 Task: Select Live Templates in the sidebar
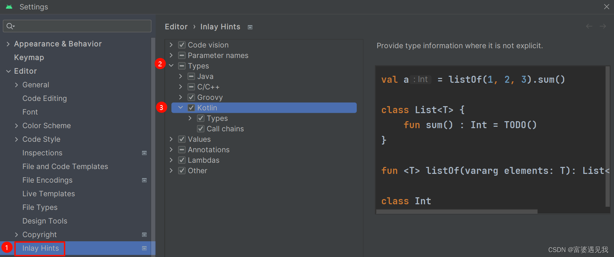tap(49, 194)
